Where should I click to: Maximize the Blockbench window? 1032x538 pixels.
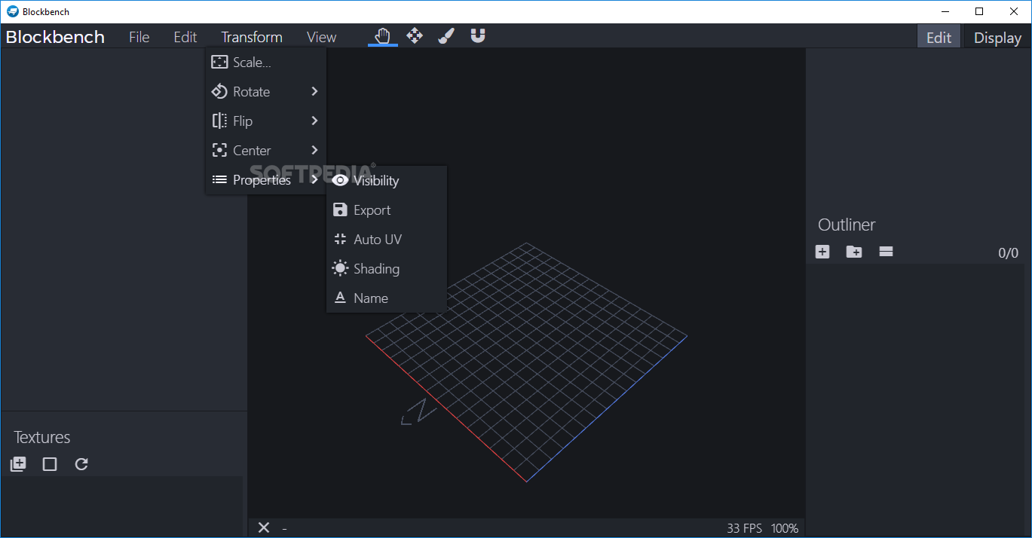click(x=979, y=11)
